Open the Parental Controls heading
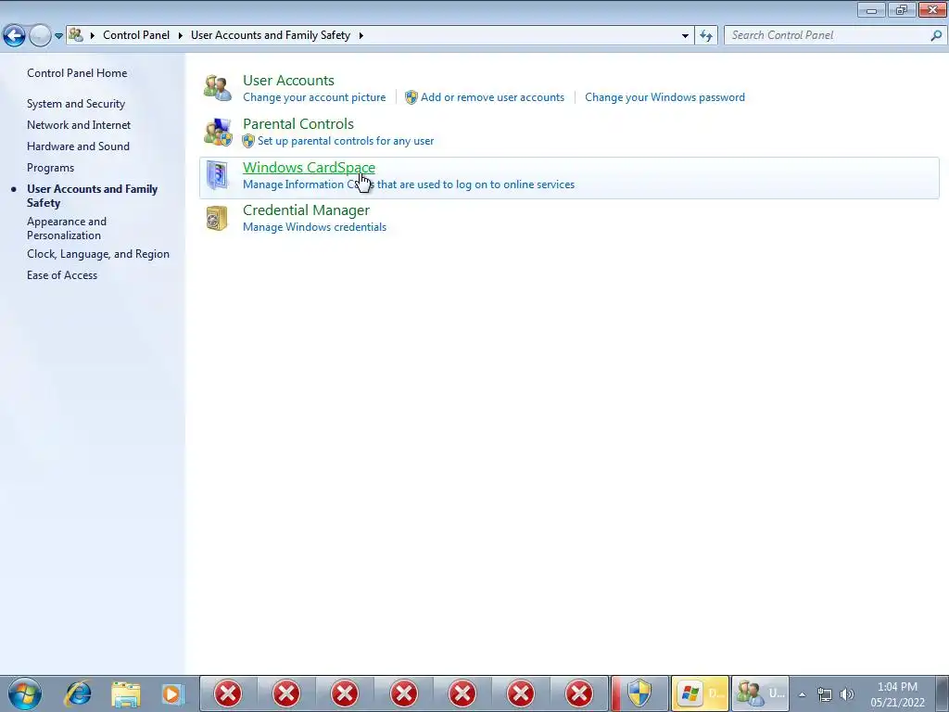 (297, 123)
